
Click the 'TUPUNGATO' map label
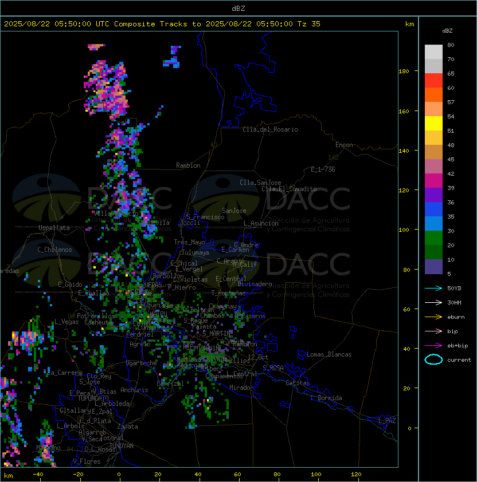[x=93, y=398]
